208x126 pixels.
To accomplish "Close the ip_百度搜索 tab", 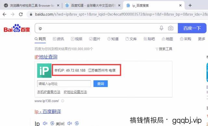I will click(x=180, y=6).
